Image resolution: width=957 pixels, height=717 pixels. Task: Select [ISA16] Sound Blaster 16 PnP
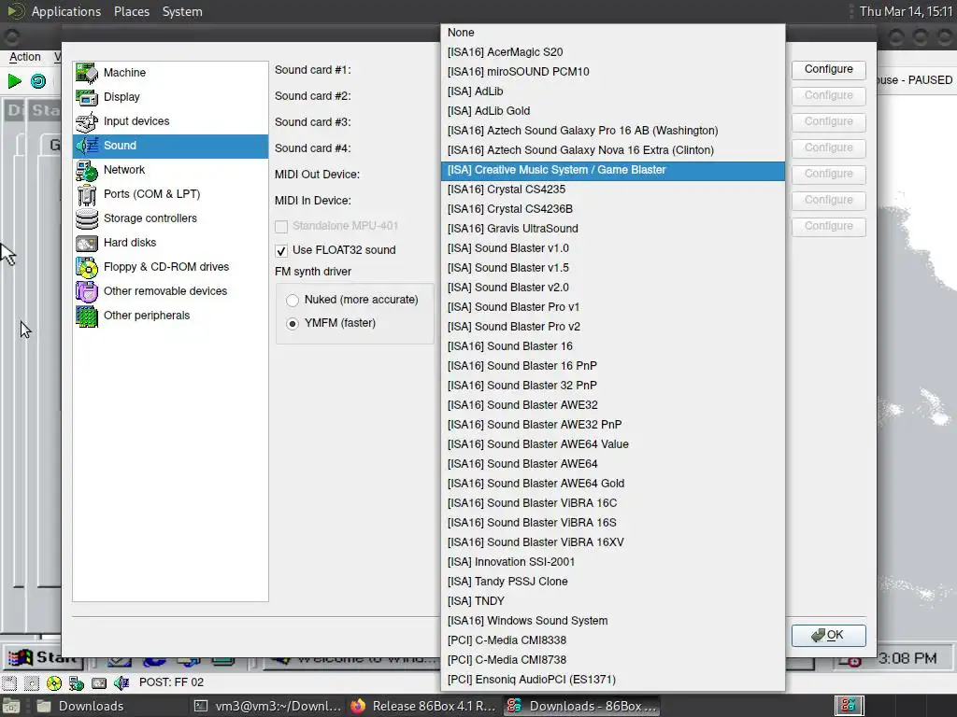click(x=613, y=366)
